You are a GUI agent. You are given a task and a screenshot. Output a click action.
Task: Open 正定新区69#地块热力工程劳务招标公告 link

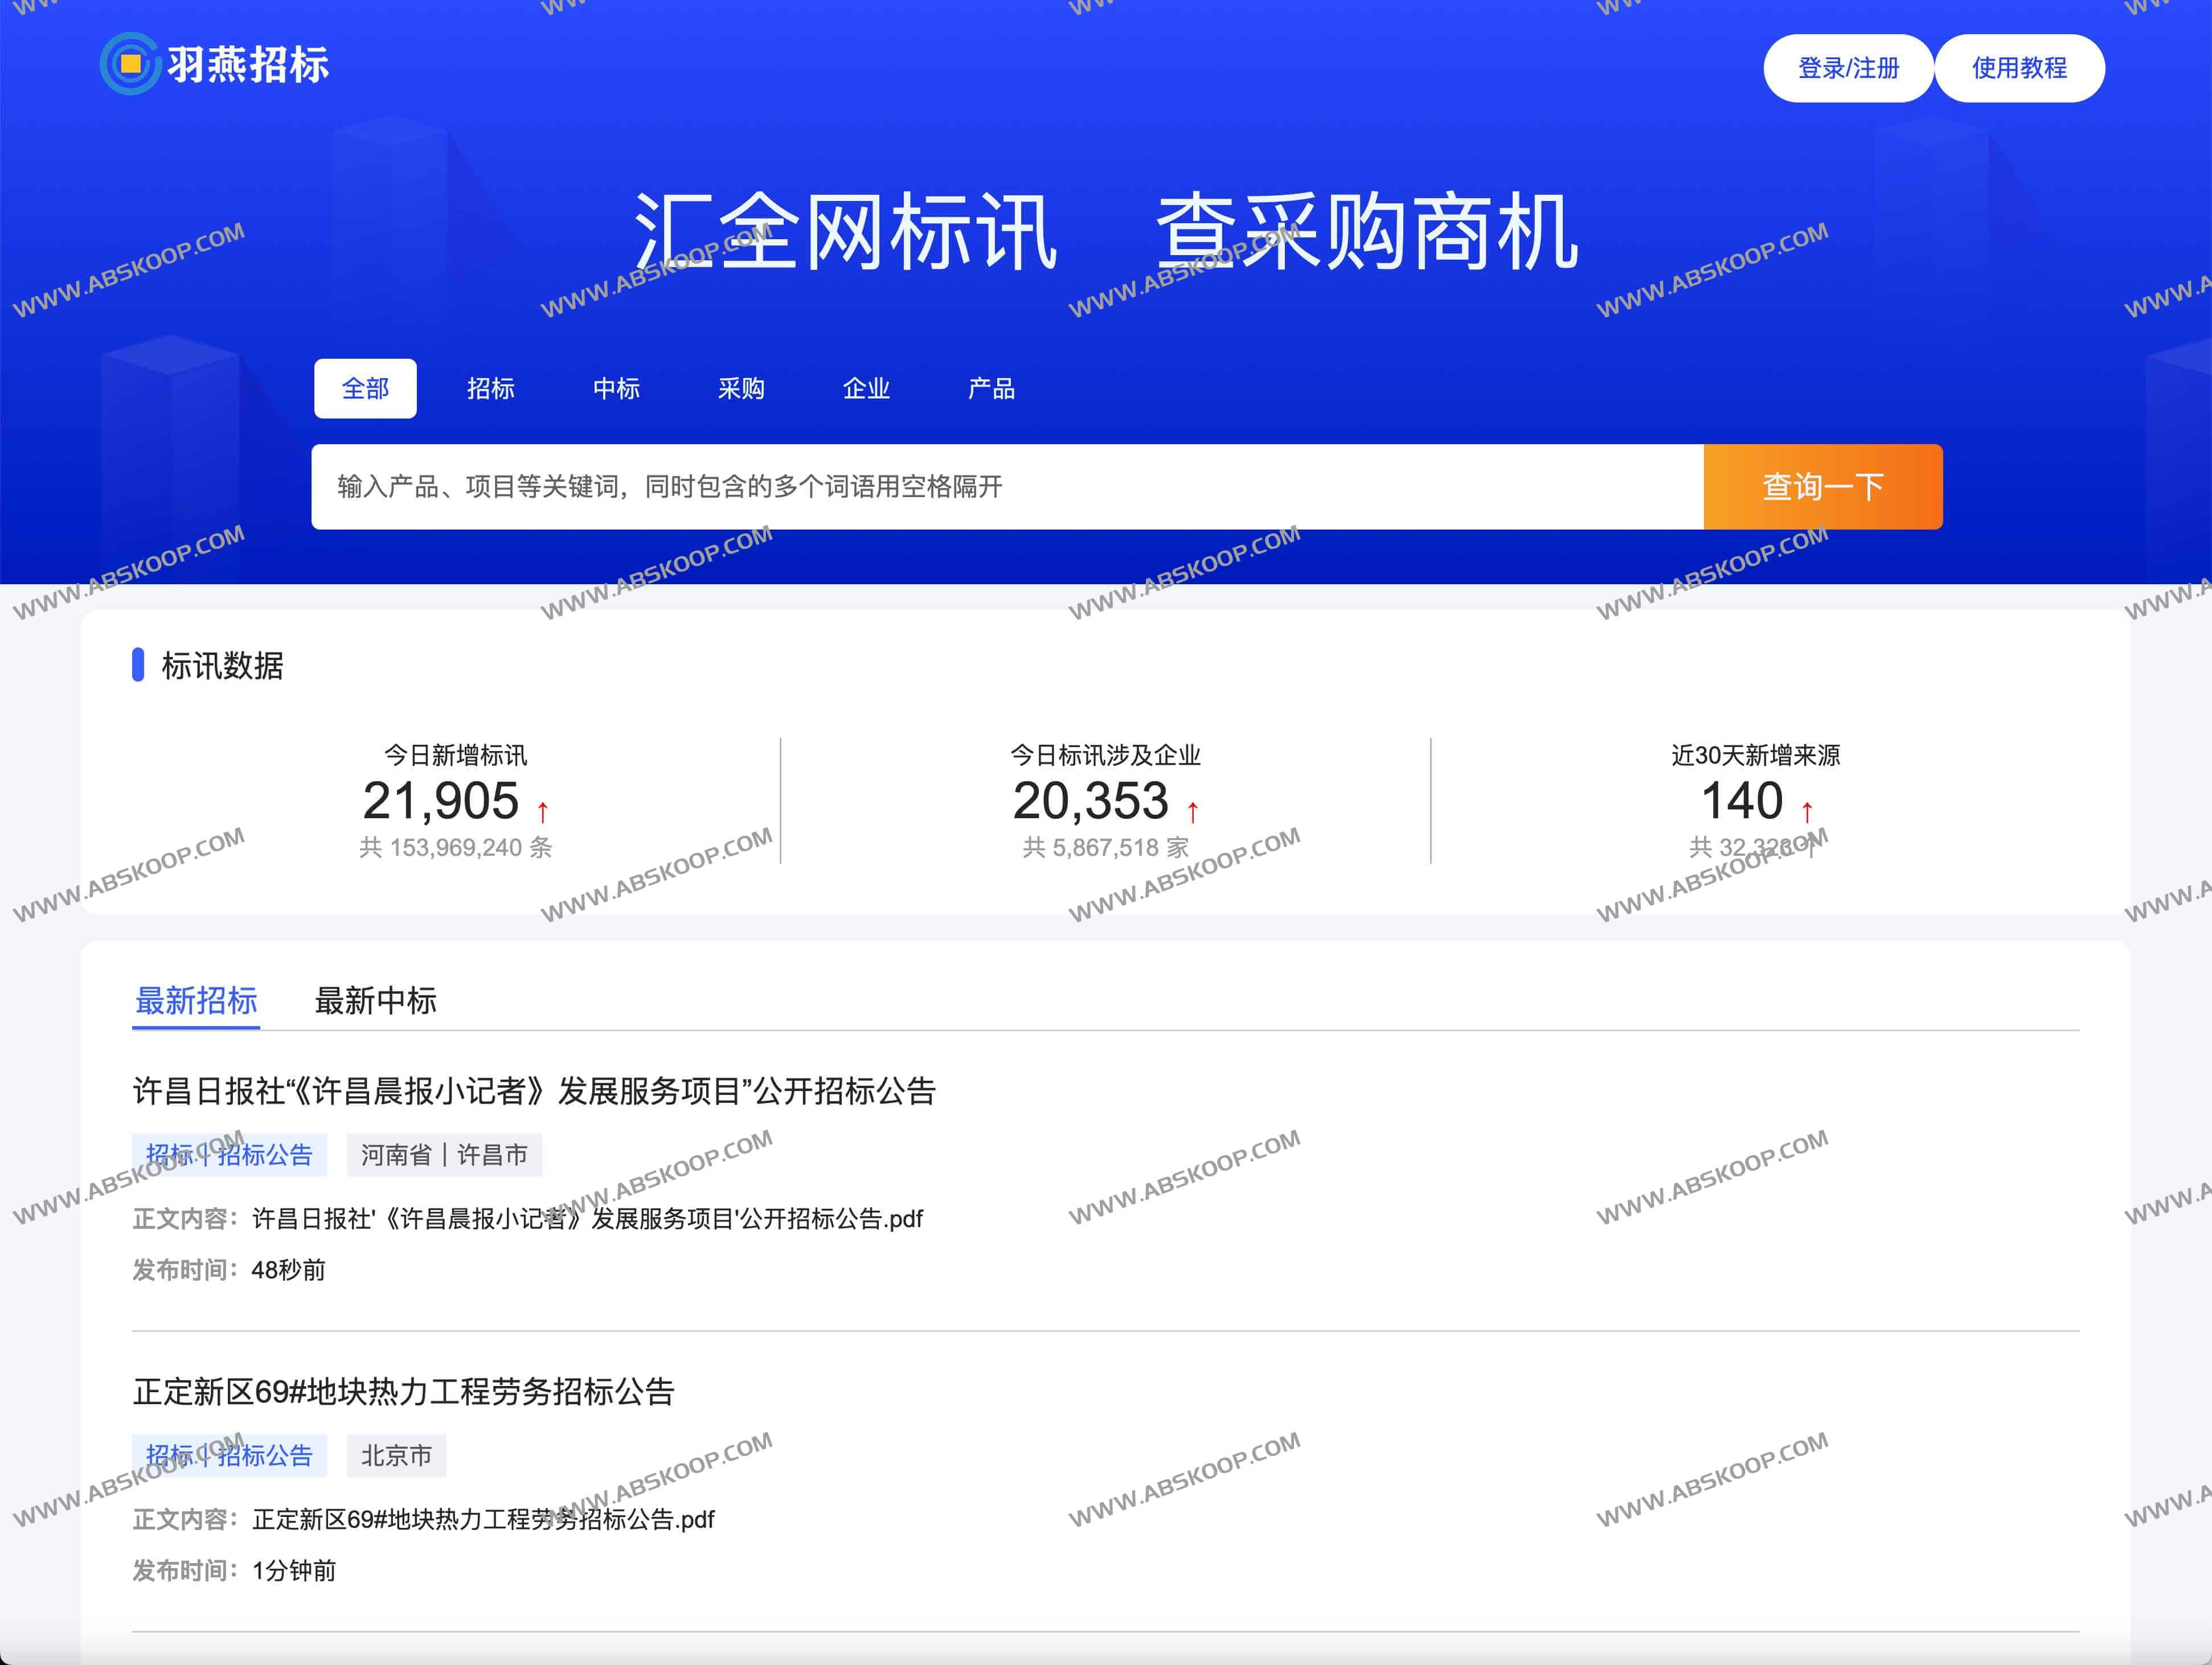(x=403, y=1391)
